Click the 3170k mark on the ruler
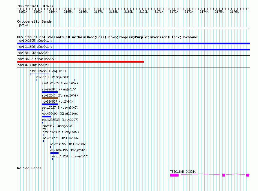 pyautogui.click(x=143, y=12)
